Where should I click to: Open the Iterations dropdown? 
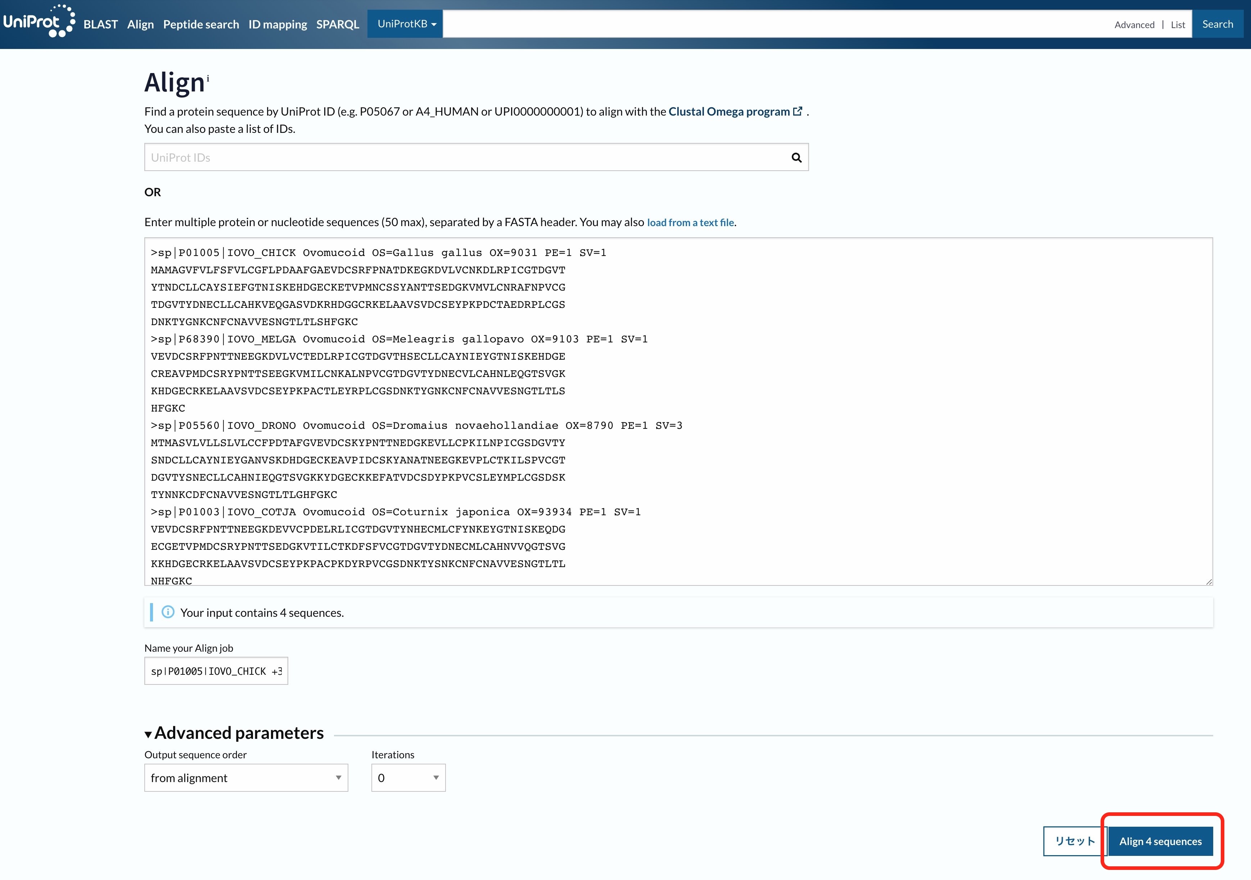click(408, 777)
